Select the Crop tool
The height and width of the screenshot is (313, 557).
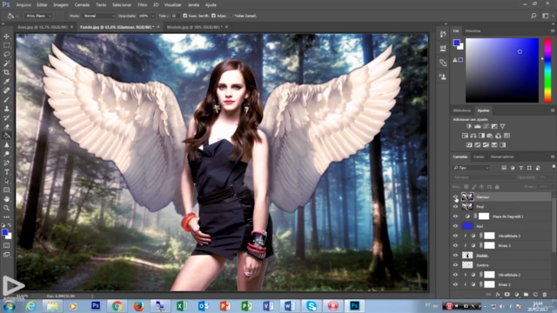pyautogui.click(x=7, y=72)
